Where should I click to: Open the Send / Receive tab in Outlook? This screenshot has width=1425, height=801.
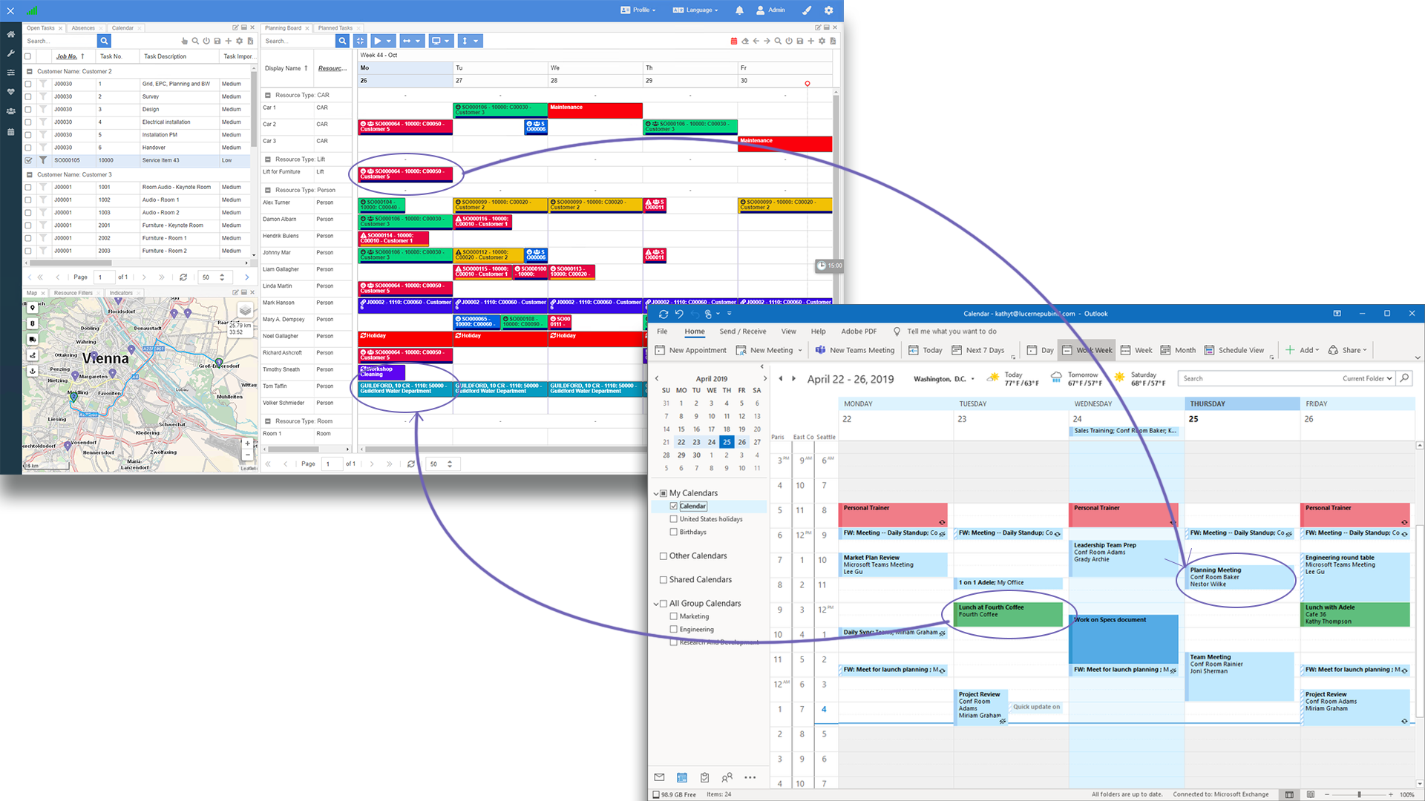(742, 332)
